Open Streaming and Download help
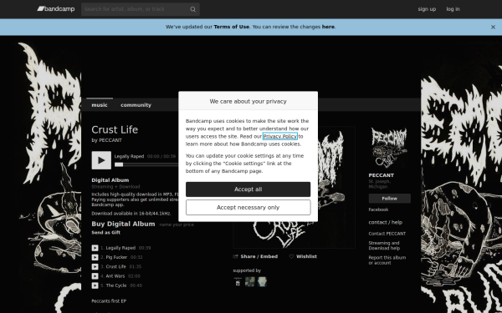The image size is (502, 313). [384, 245]
